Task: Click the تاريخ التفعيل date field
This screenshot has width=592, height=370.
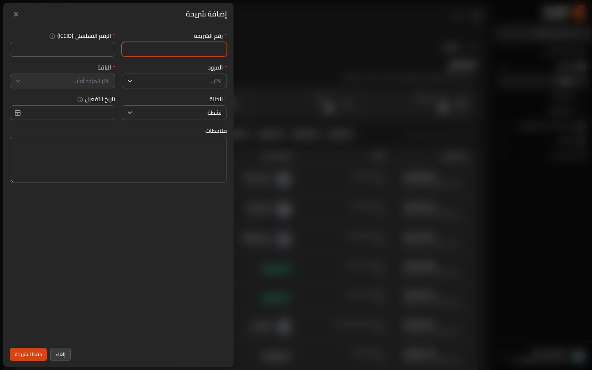Action: point(62,113)
